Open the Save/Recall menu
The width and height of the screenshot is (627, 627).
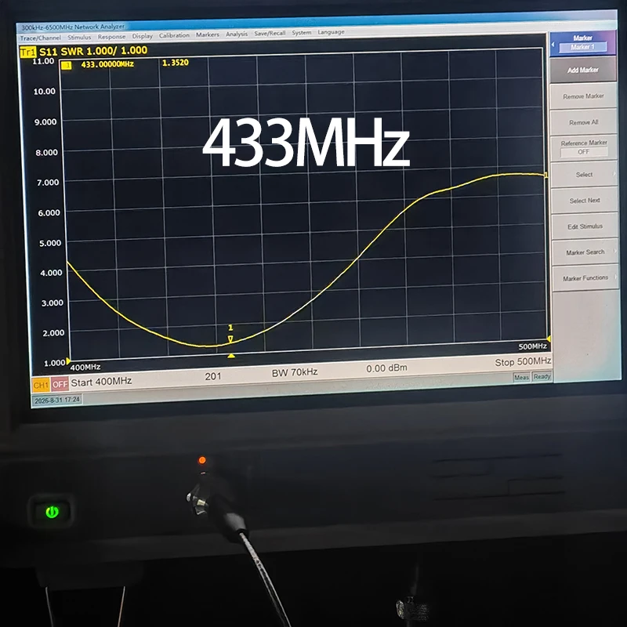point(270,33)
